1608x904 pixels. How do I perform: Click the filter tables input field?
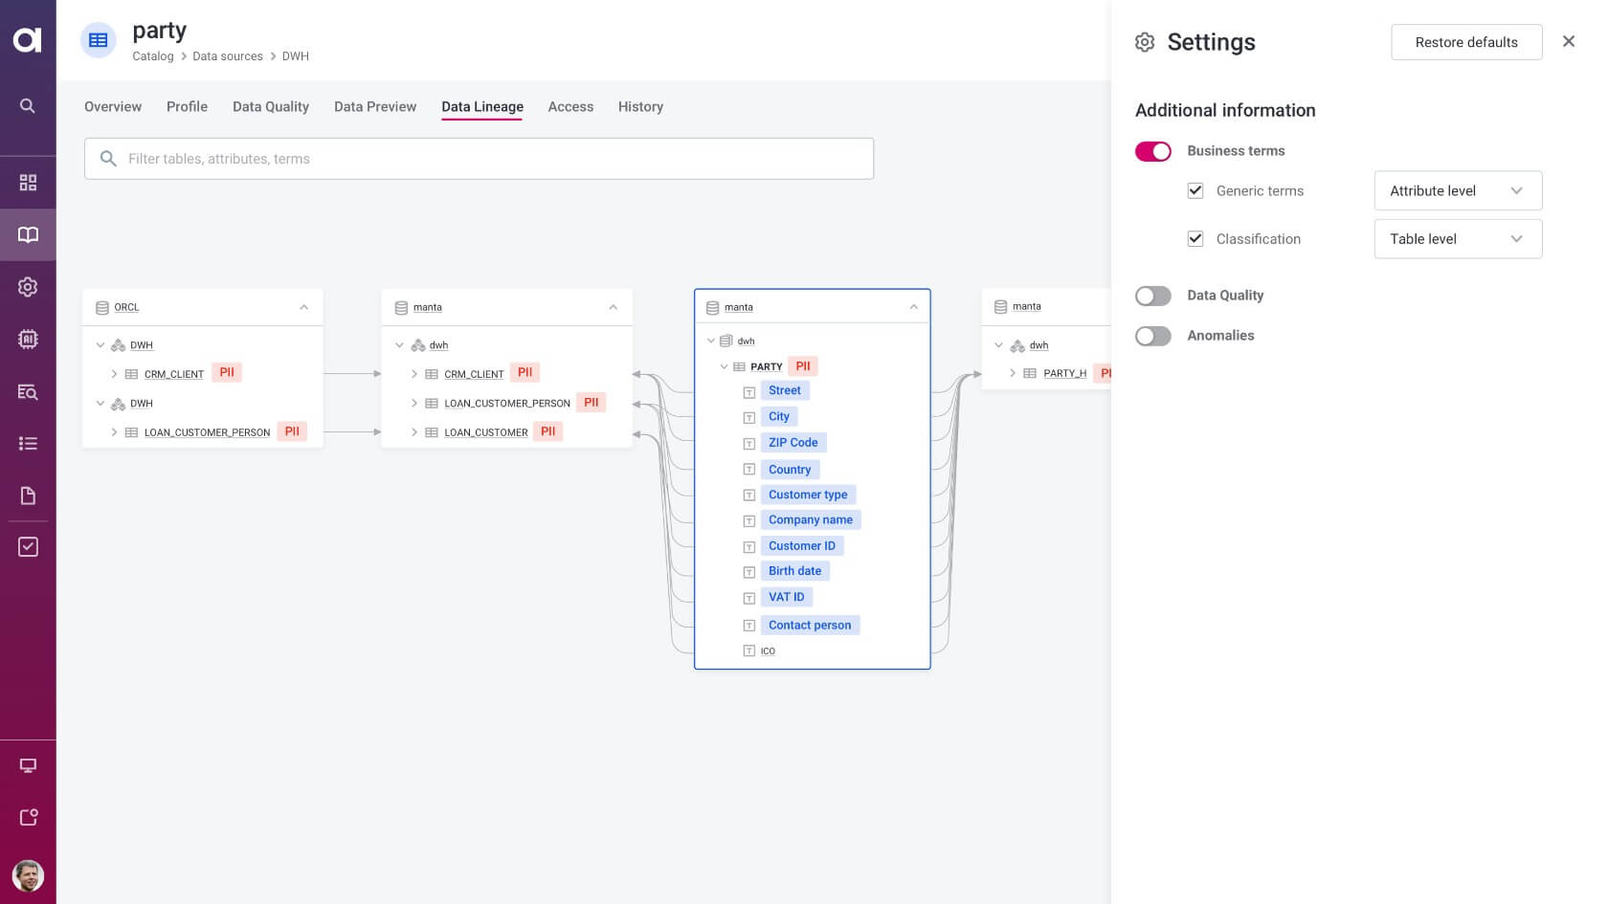[479, 159]
